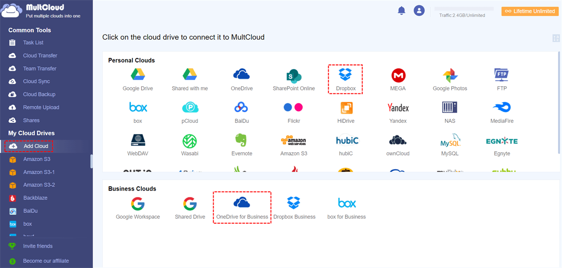Screen dimensions: 562x268
Task: Add Shared Drive business cloud
Action: (190, 208)
